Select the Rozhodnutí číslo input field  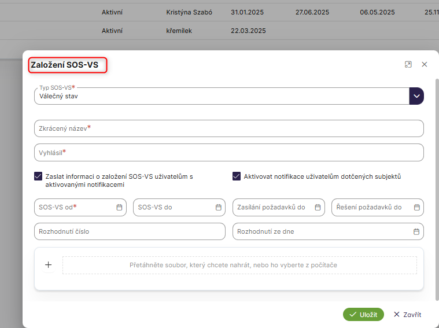(130, 231)
